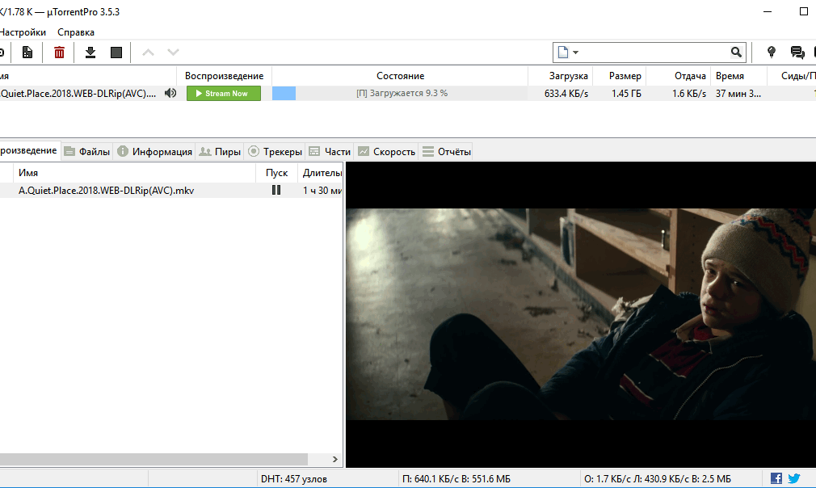Sort by the Сиды/Пиры column header
The height and width of the screenshot is (488, 816).
tap(792, 76)
